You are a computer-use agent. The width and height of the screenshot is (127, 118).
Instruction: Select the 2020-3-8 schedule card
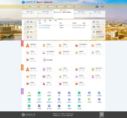[45, 14]
